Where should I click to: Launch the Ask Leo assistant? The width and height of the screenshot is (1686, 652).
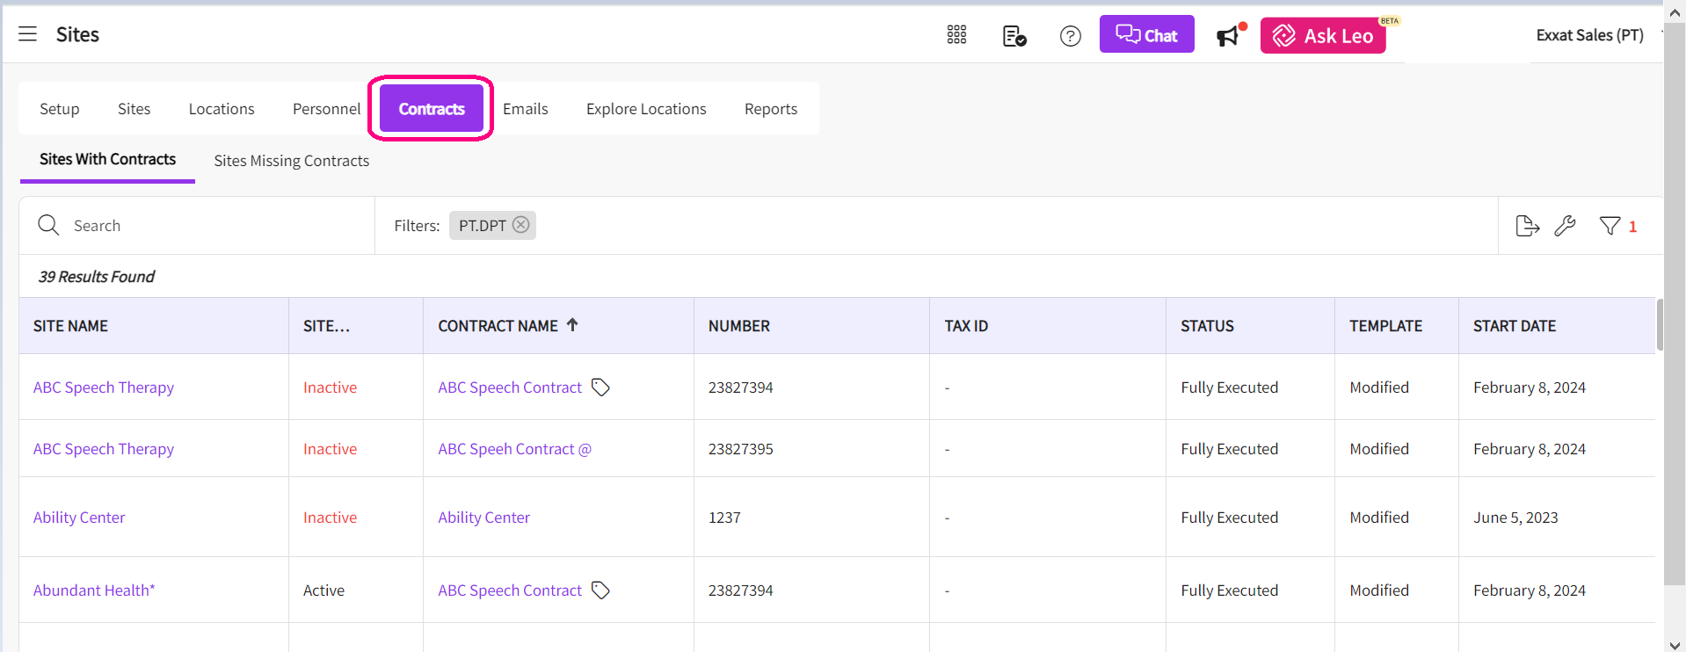(x=1323, y=36)
